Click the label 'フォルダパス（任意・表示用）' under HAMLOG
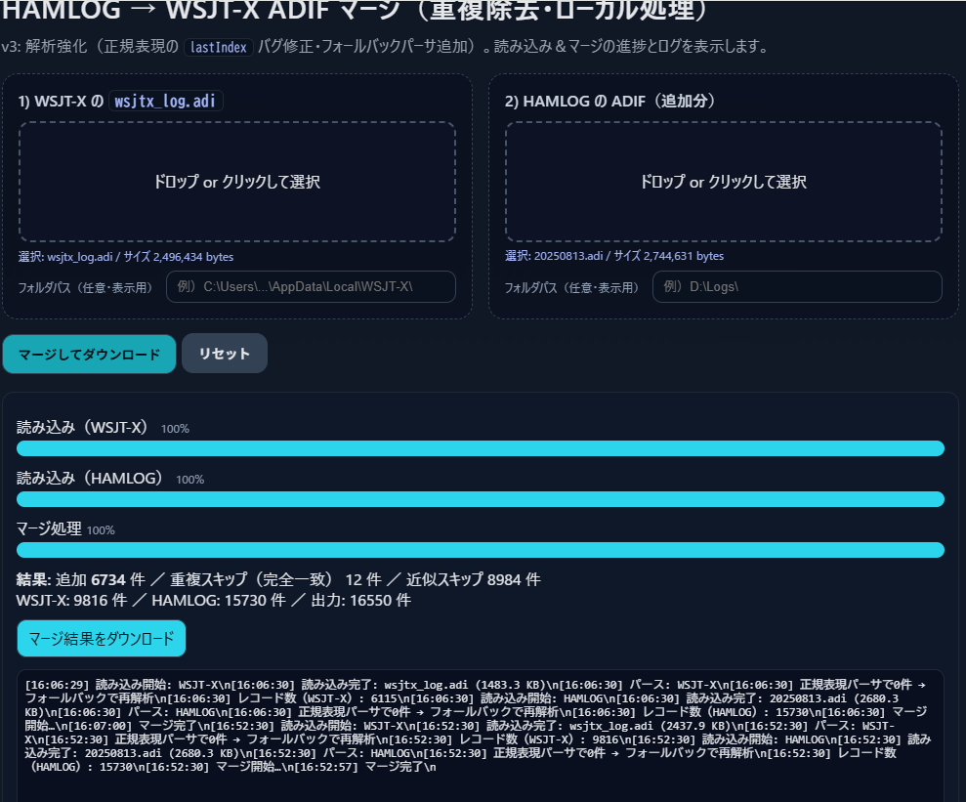 pos(571,287)
